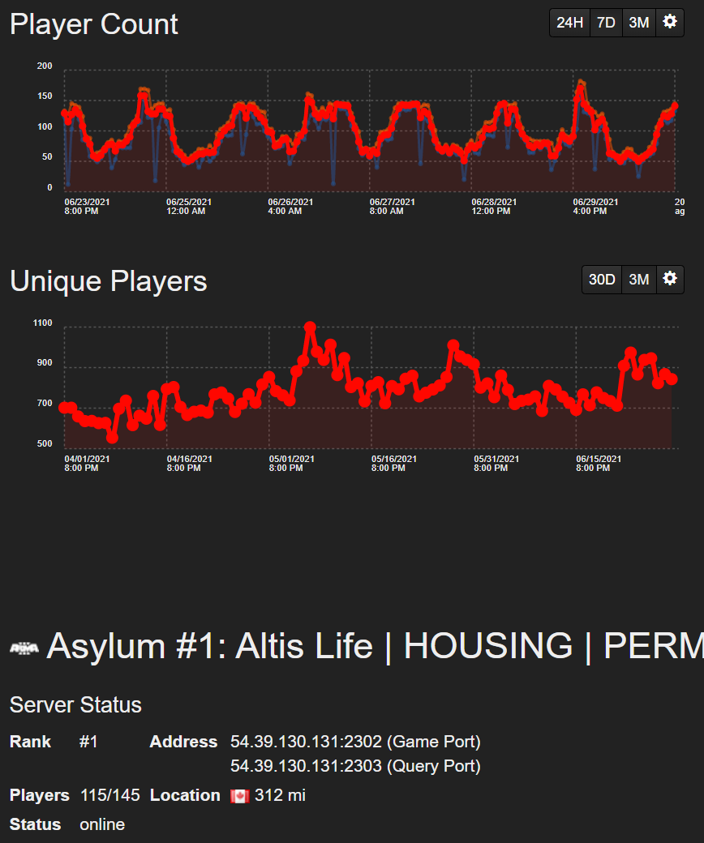The height and width of the screenshot is (843, 704).
Task: Click the 06/15/2021 8:00 PM axis label
Action: 599,464
